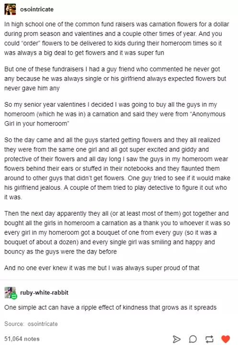Reblog the post using the arrows icon
Screen dimensions: 238x345
click(x=209, y=339)
